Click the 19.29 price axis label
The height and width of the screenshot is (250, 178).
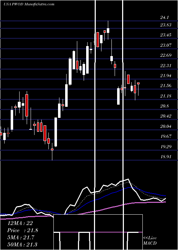point(166,147)
